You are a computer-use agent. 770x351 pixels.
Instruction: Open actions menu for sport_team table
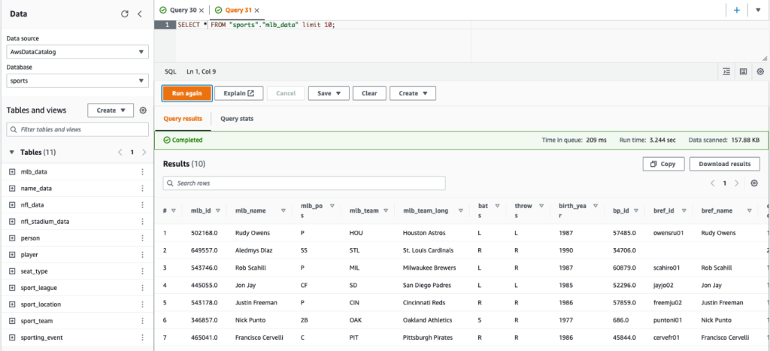pyautogui.click(x=142, y=321)
